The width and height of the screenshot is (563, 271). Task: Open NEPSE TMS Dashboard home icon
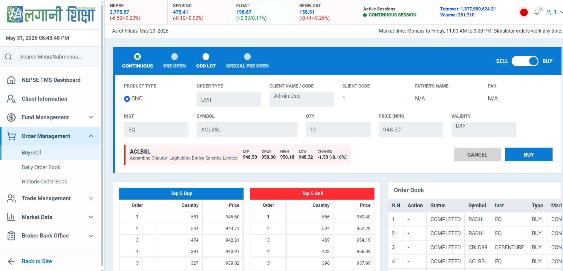(x=11, y=80)
